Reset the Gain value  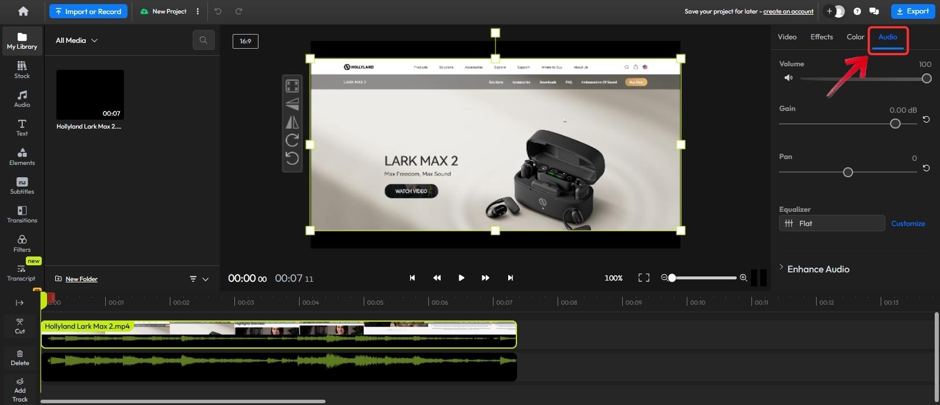click(926, 119)
